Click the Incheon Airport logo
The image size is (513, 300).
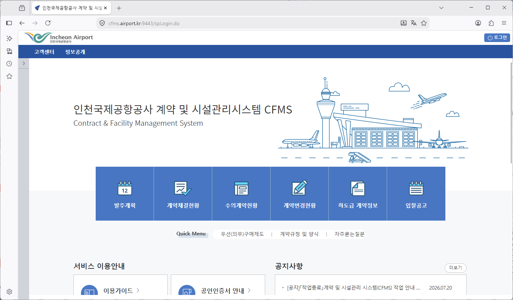point(58,38)
